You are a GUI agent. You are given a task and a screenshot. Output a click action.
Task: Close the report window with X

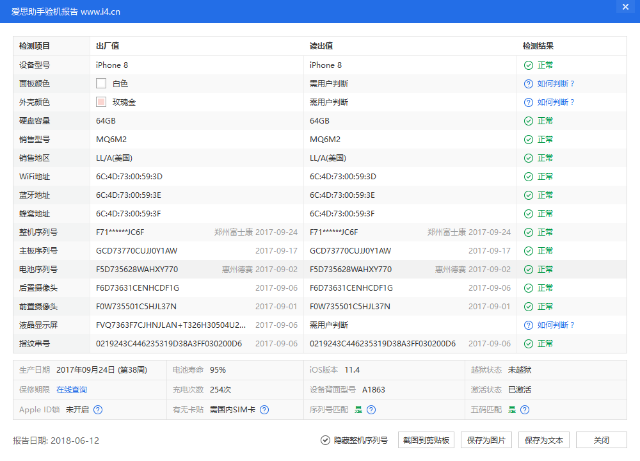(625, 7)
